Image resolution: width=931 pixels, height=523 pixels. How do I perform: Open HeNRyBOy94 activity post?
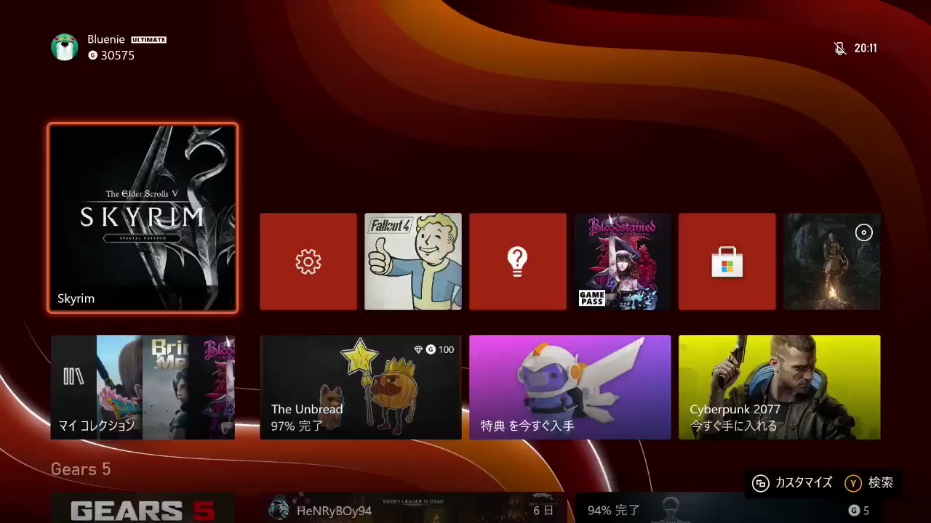(413, 508)
